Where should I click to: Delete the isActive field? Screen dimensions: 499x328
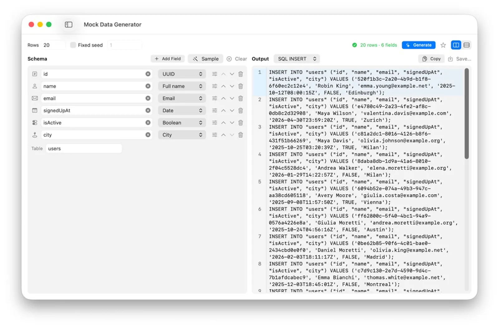coord(240,123)
